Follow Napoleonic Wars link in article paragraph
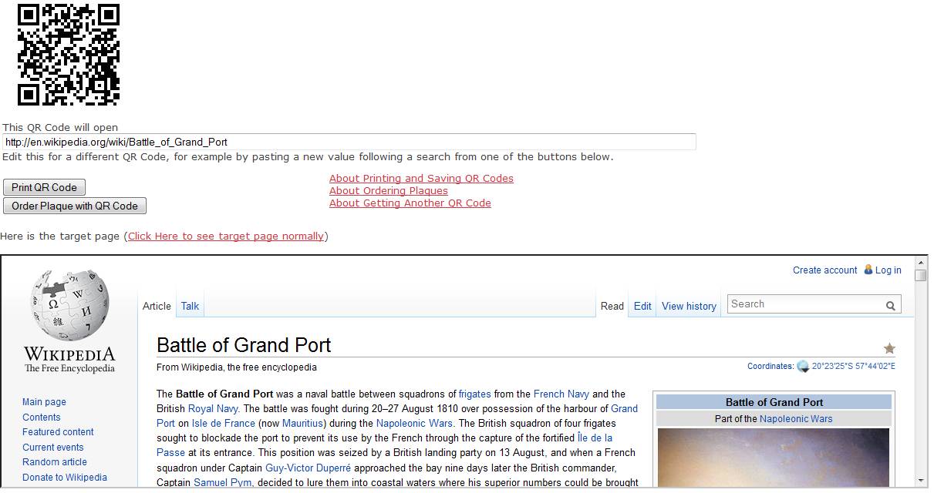Screen dimensions: 934x493 tap(416, 423)
